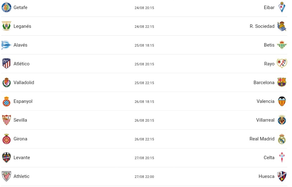Screen dimensions: 292x187
Task: Select the Real Sociedad crest icon
Action: [x=282, y=26]
